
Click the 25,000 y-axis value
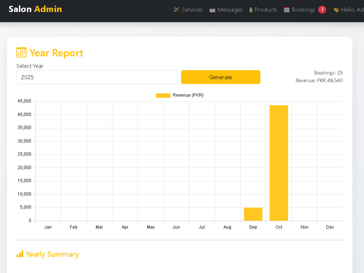coord(24,154)
